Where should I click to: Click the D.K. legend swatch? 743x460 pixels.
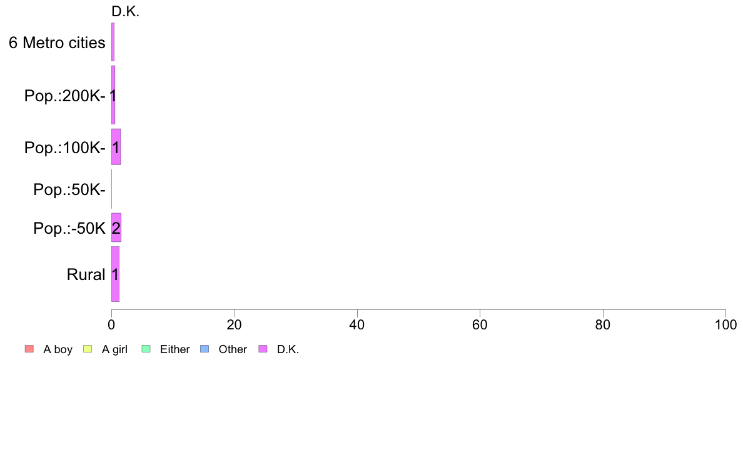pyautogui.click(x=263, y=349)
